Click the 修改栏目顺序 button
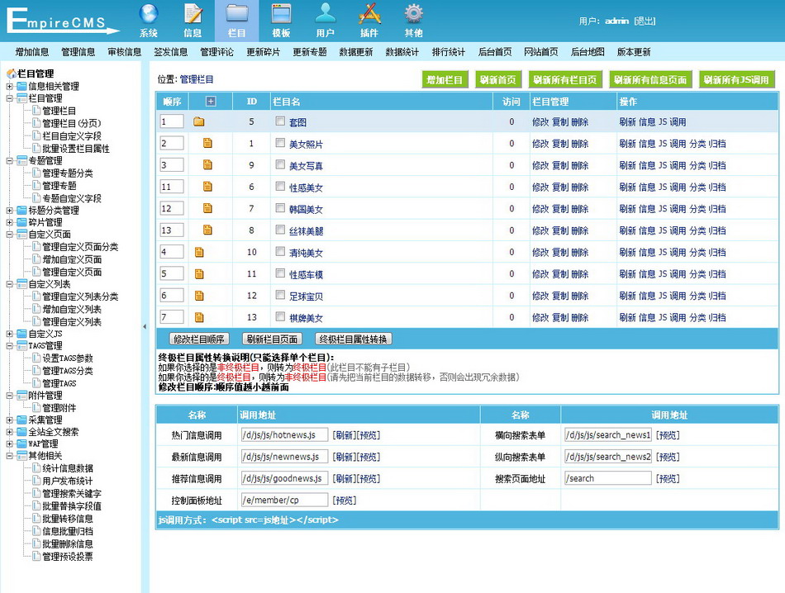This screenshot has width=785, height=593. (199, 339)
